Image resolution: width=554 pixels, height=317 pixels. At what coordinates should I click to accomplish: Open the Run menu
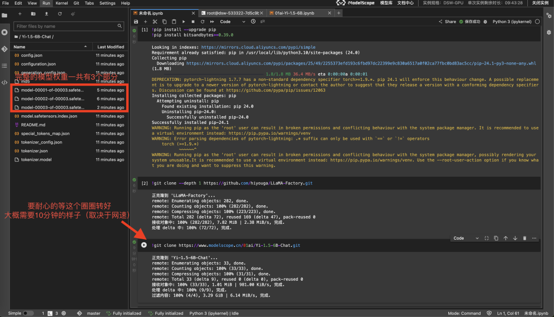point(46,3)
